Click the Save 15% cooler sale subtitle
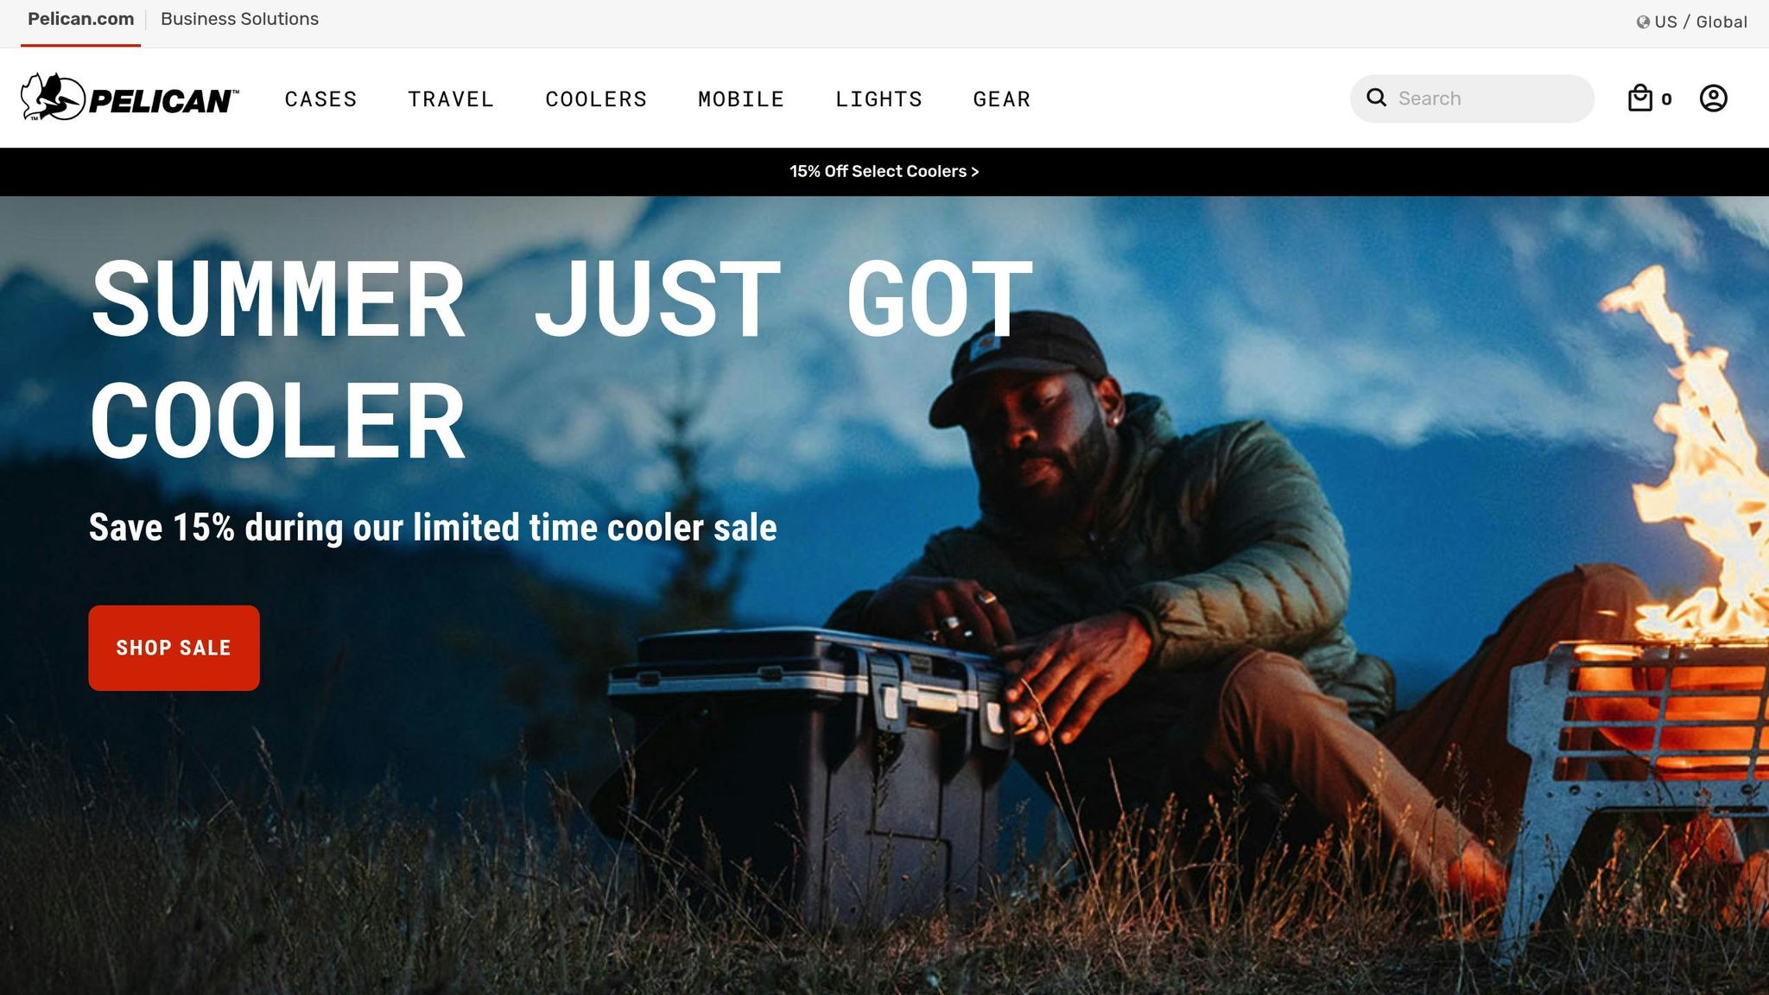 coord(433,528)
